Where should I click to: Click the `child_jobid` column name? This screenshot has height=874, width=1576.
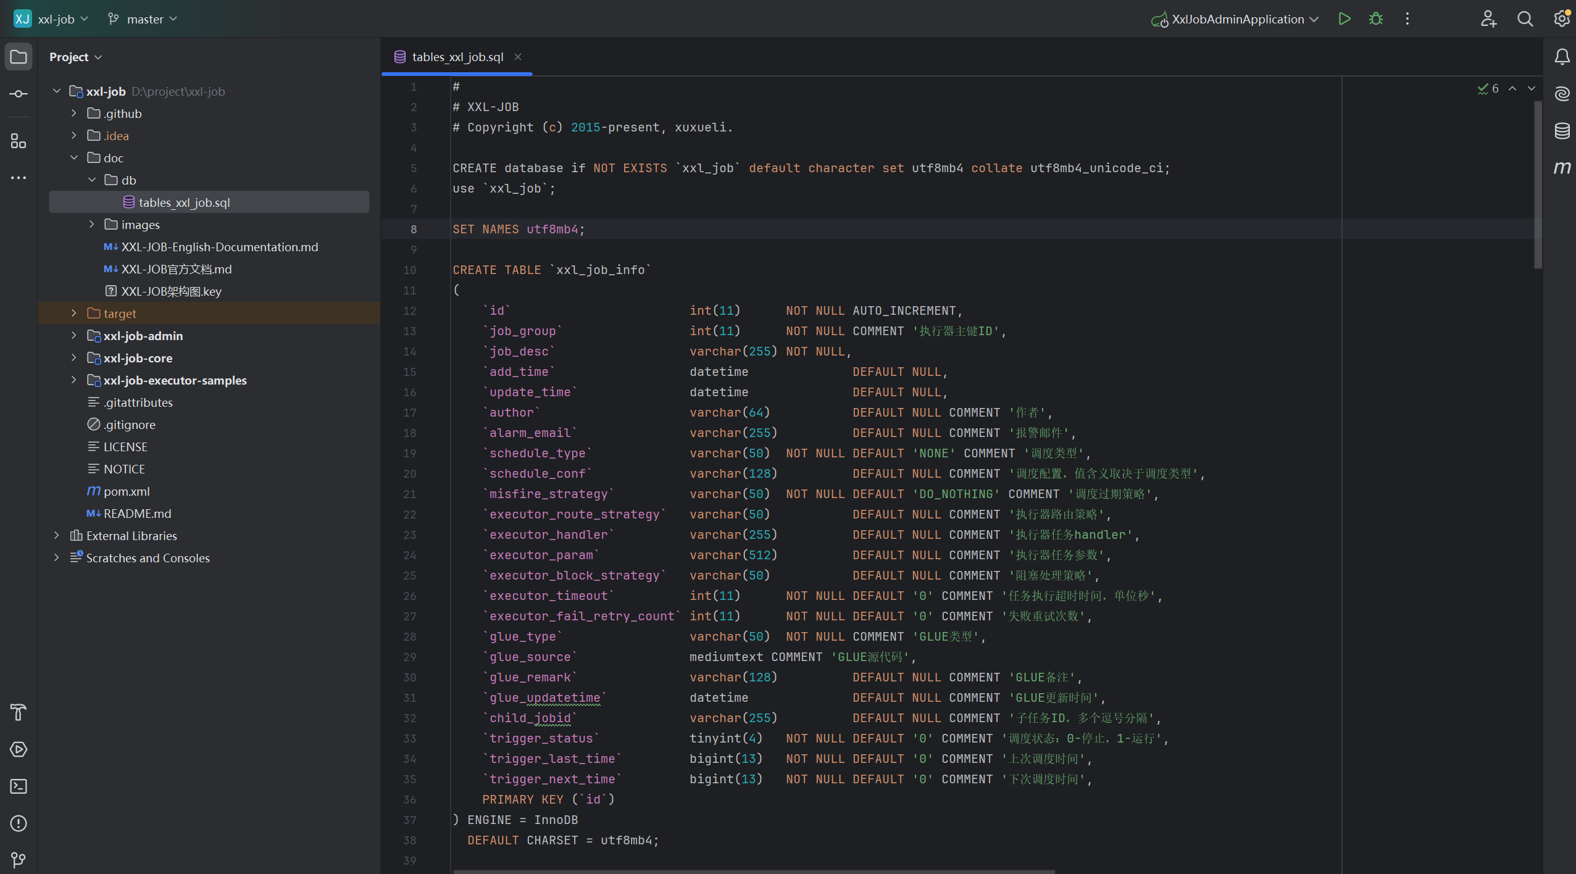coord(530,718)
